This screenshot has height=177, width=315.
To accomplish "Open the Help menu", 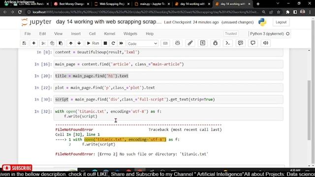I will 150,34.
